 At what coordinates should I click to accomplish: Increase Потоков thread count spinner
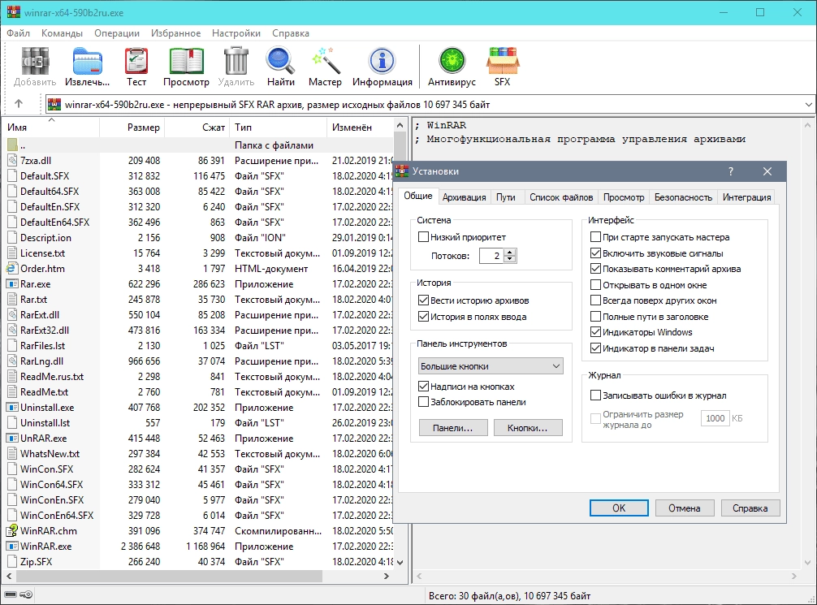(x=511, y=253)
